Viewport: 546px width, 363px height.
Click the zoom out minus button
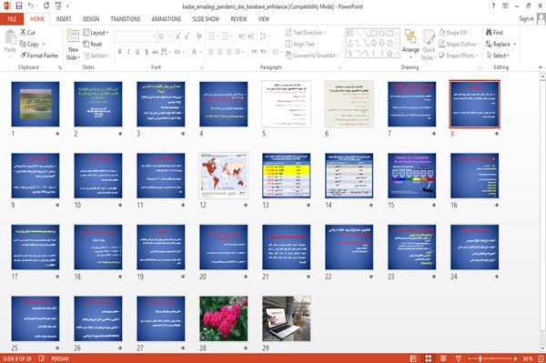(470, 358)
